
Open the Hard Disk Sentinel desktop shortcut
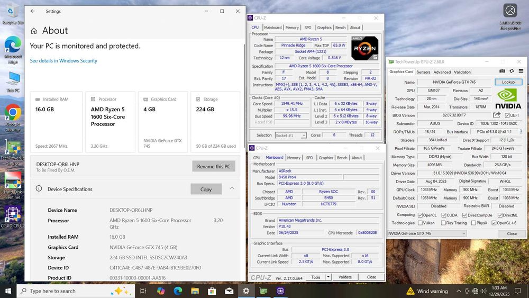coord(13,186)
